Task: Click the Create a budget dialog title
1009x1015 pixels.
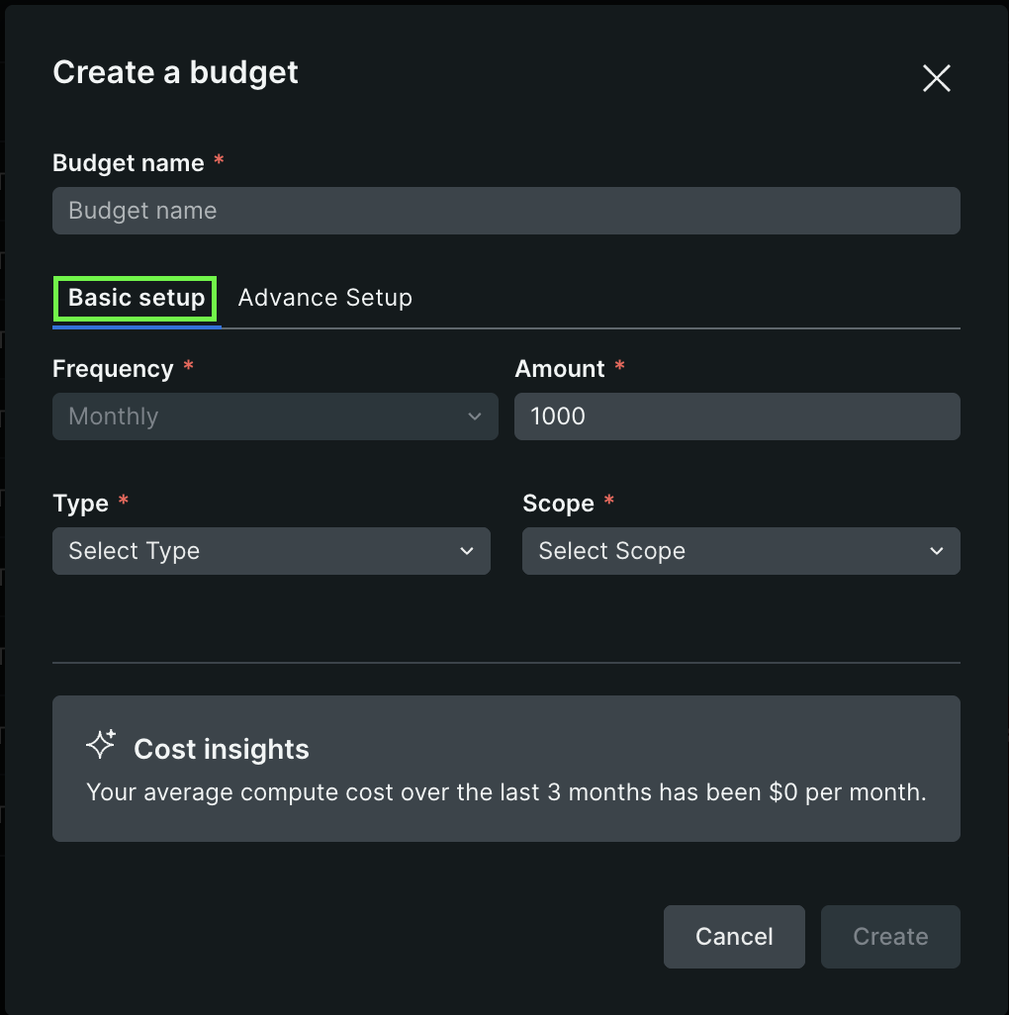Action: click(x=175, y=72)
